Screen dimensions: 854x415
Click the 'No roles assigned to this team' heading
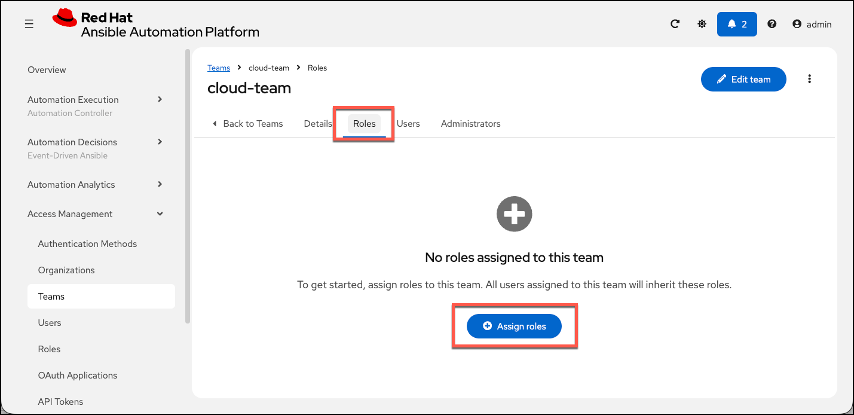tap(515, 258)
